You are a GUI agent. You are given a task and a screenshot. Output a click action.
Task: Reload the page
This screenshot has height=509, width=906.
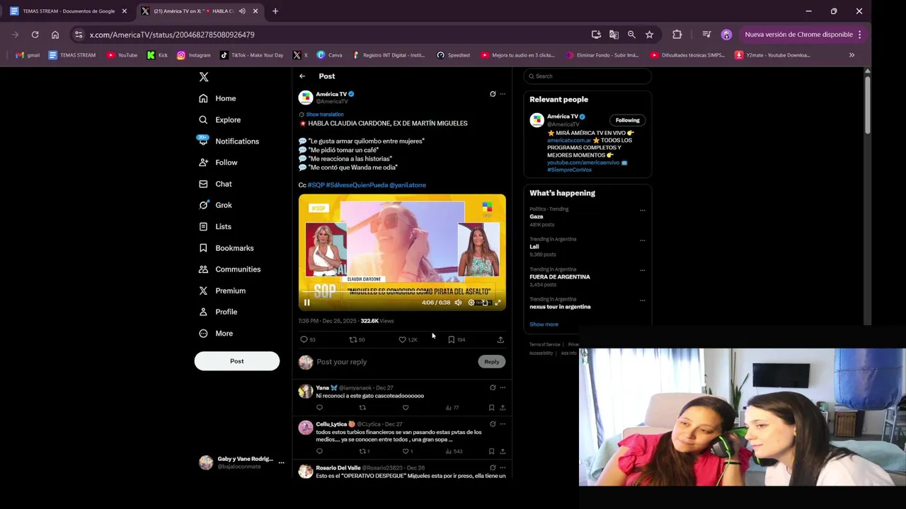(x=35, y=35)
